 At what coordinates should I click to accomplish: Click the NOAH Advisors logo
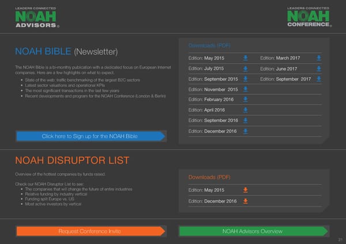36,17
